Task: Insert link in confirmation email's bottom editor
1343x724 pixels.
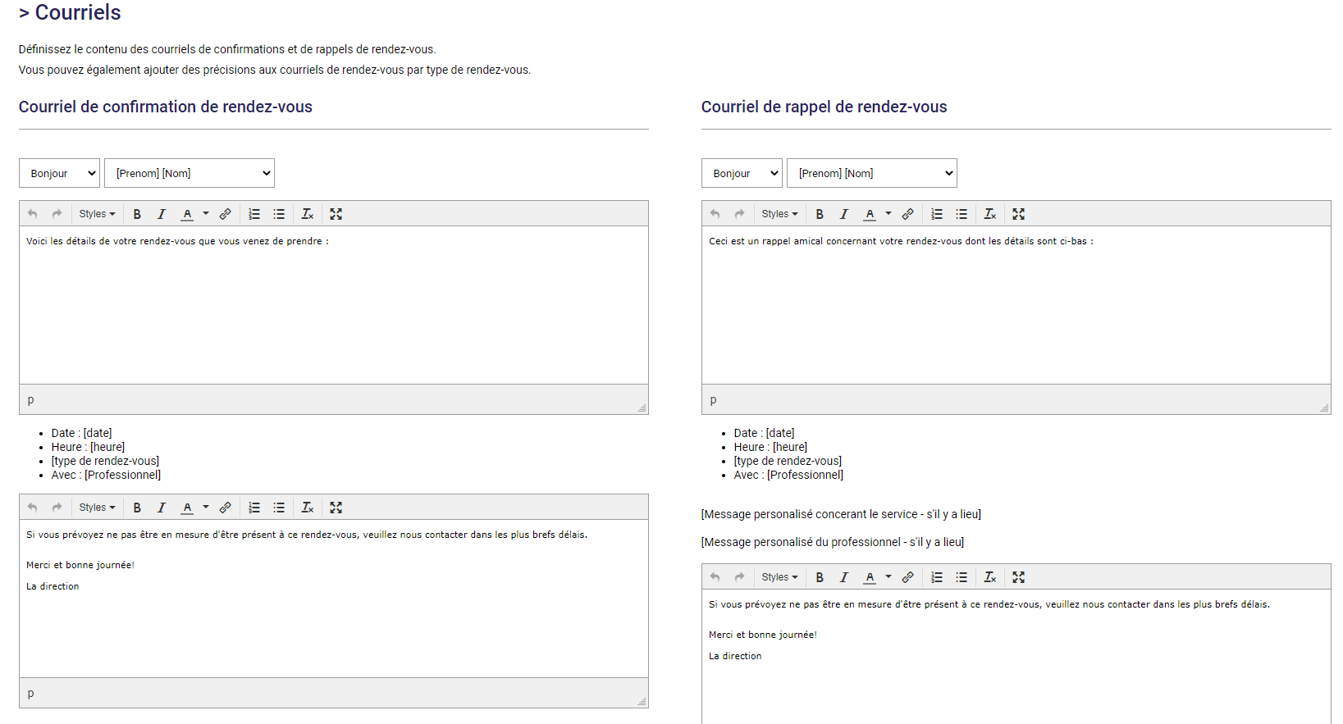Action: (225, 508)
